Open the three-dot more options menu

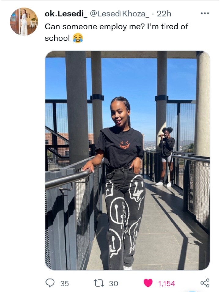click(x=205, y=13)
